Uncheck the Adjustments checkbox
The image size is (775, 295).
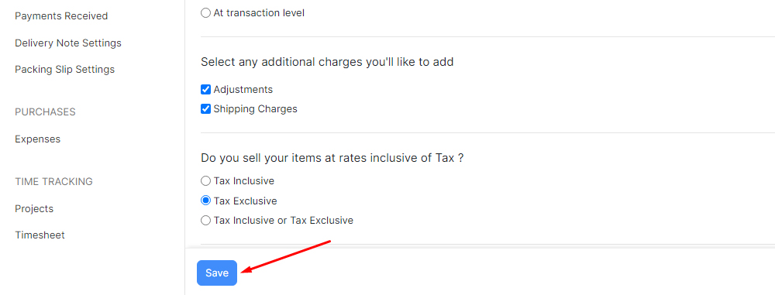[205, 90]
